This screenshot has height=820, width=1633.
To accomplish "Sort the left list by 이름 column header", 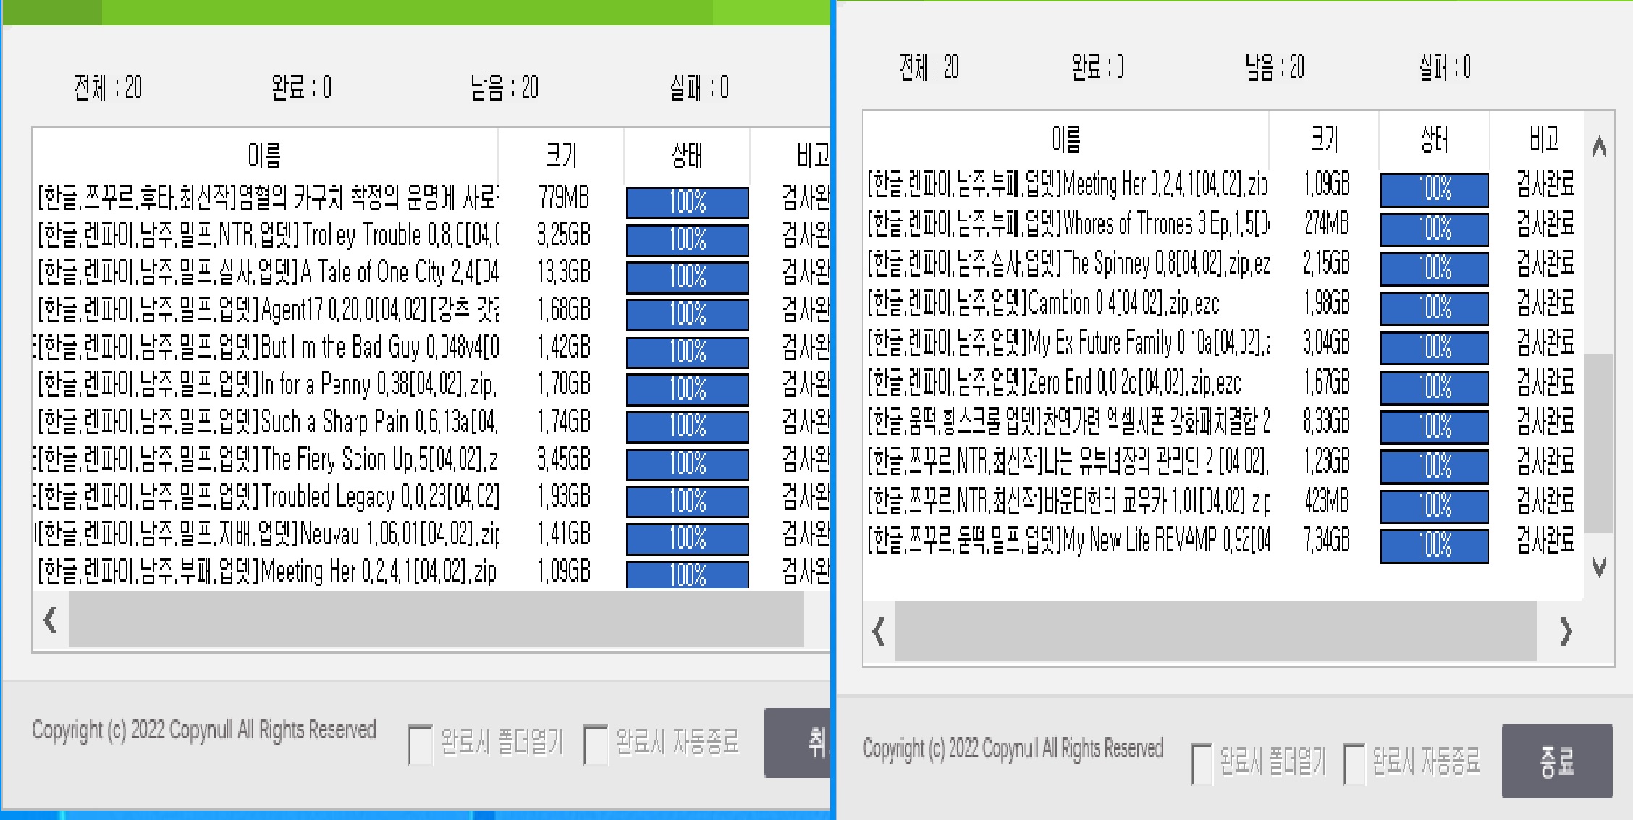I will tap(264, 155).
